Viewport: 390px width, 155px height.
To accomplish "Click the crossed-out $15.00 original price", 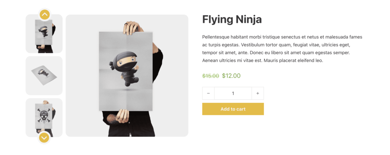I will coord(211,76).
